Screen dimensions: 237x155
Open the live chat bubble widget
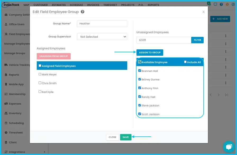tap(229, 147)
